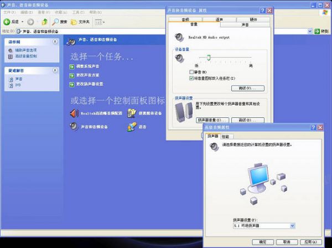Click help button of advanced audio dialog
332x248 pixels.
313,127
